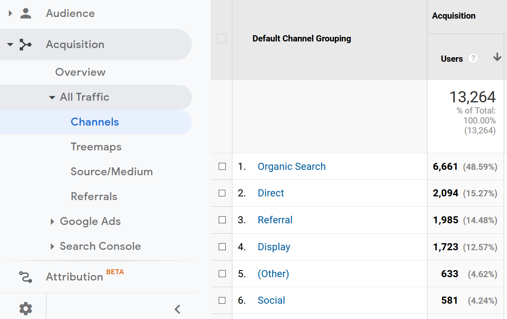Viewport: 507px width, 319px height.
Task: Open the Social channel link
Action: [x=271, y=300]
